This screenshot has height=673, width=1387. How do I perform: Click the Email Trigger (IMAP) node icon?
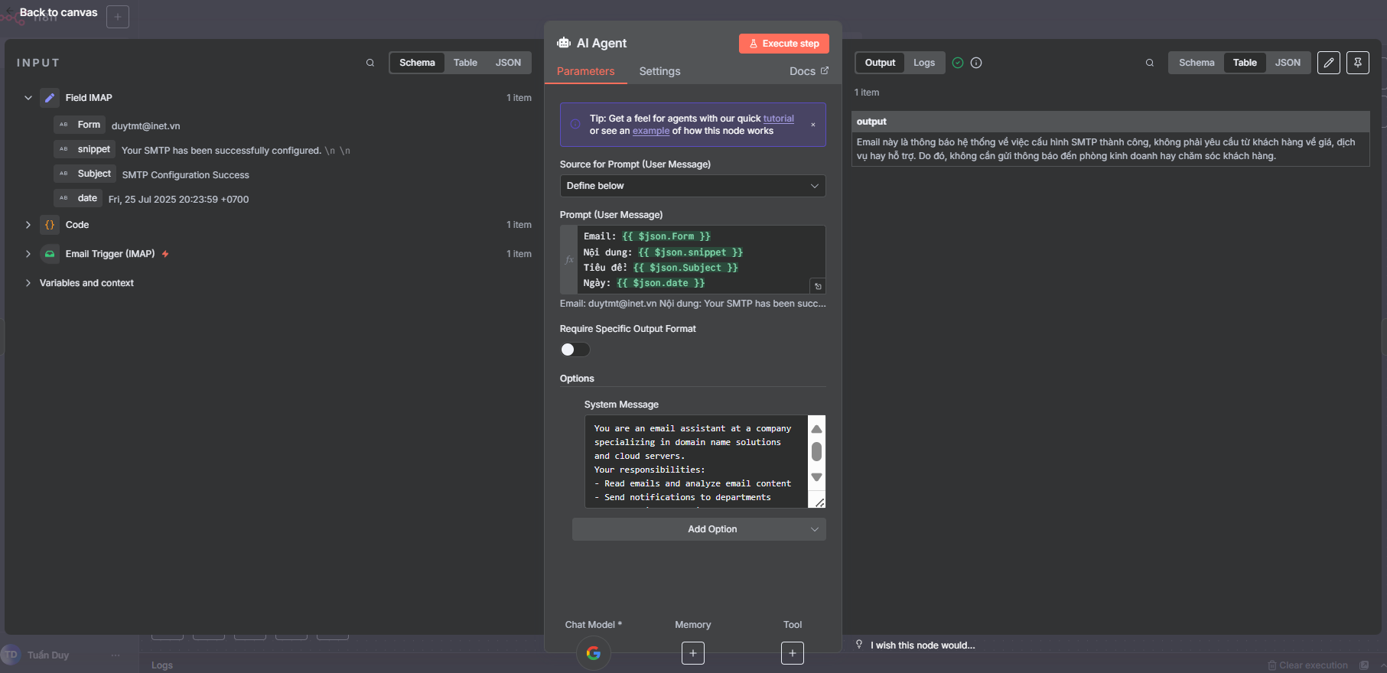(50, 254)
